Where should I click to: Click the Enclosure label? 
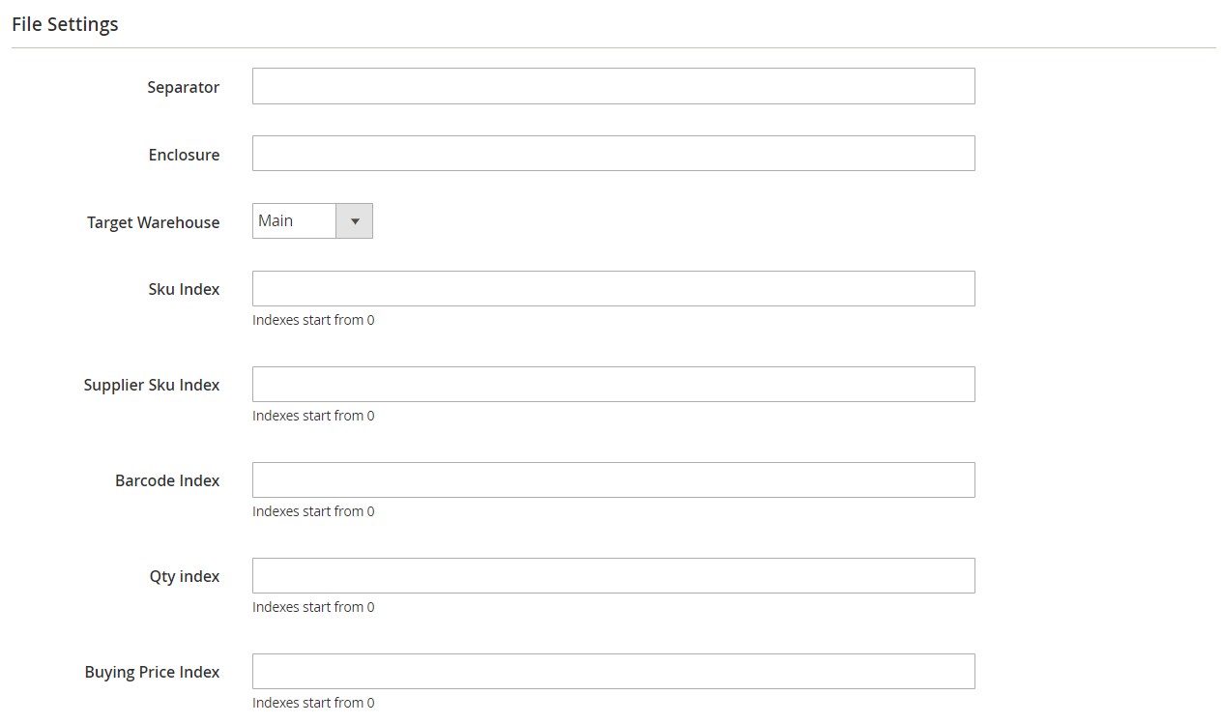184,155
